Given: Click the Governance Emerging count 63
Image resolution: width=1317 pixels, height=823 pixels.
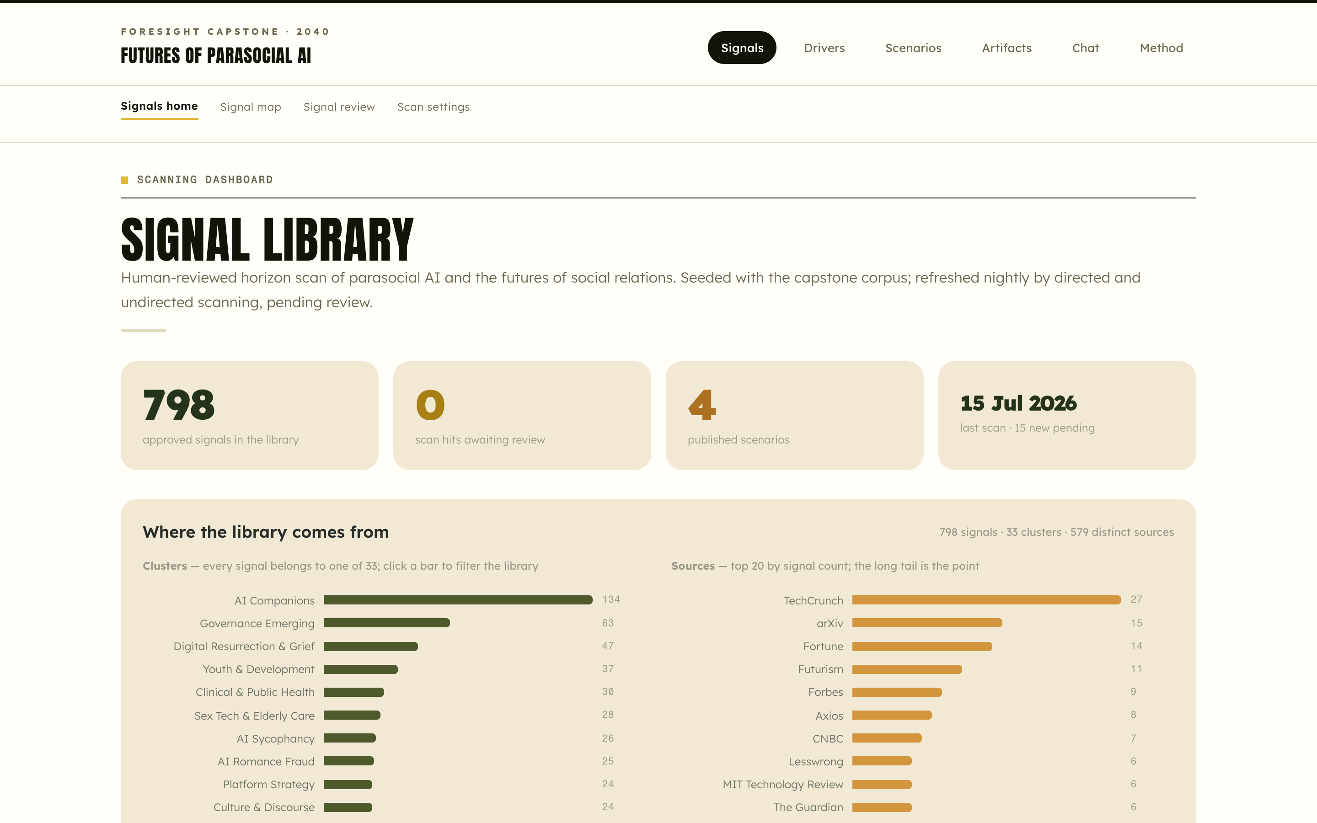Looking at the screenshot, I should click(x=608, y=623).
